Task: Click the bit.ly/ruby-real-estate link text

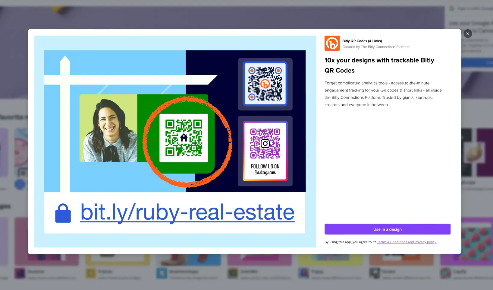Action: (187, 212)
